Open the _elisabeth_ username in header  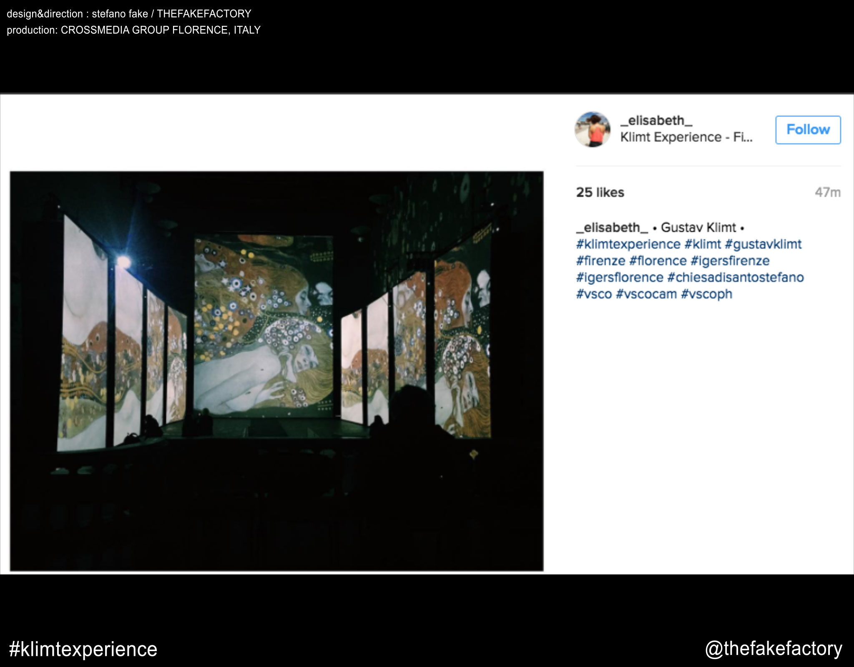pos(656,120)
